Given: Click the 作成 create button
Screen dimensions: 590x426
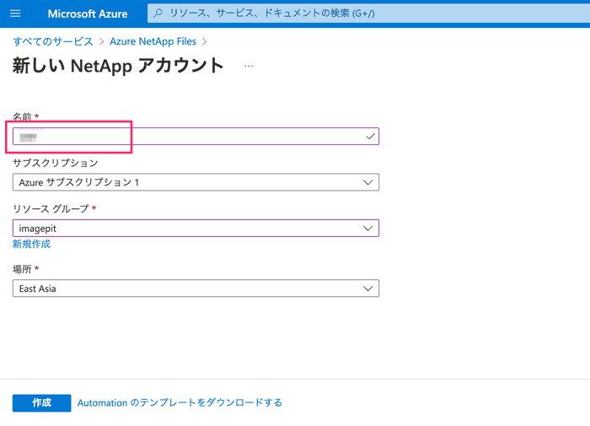Looking at the screenshot, I should click(x=42, y=403).
